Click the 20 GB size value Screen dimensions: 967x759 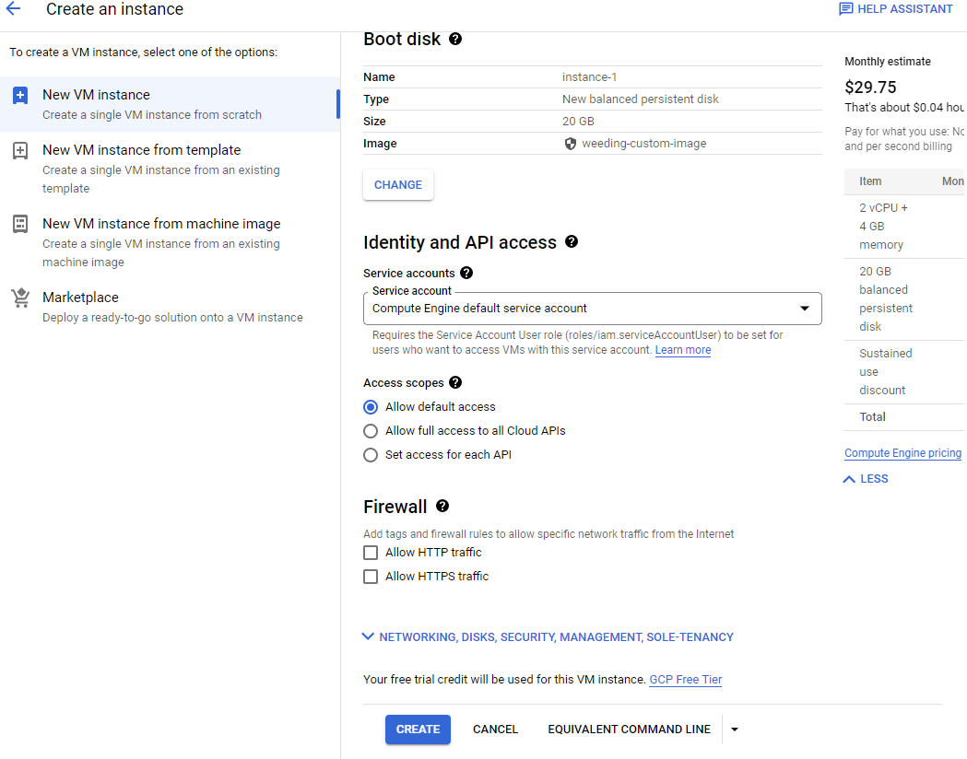(578, 122)
